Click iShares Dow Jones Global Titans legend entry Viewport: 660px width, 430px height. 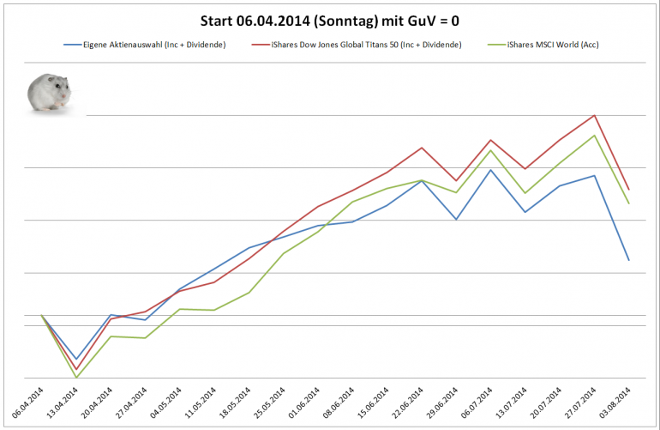(x=357, y=45)
